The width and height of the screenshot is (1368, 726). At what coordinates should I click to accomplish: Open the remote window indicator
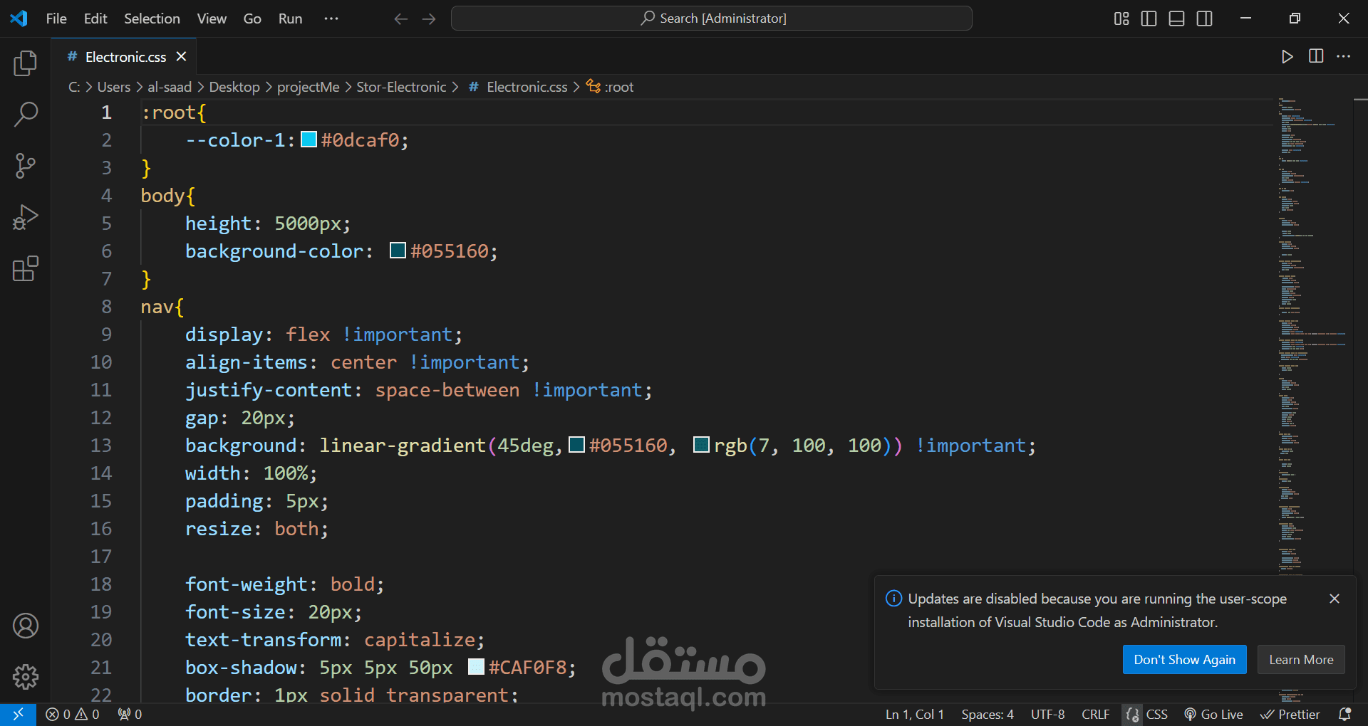coord(18,714)
